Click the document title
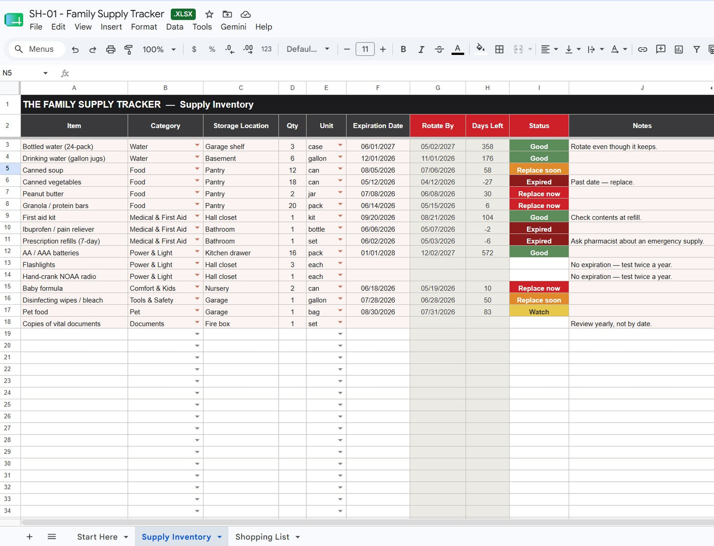 point(96,14)
